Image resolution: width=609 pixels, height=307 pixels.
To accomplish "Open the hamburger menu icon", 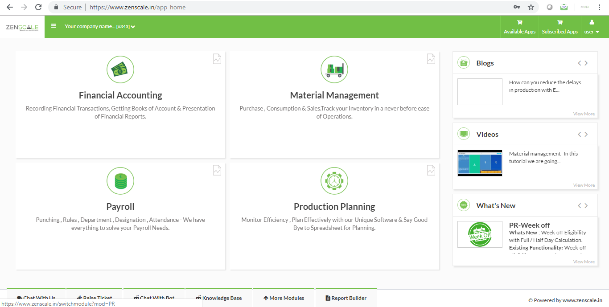I will 53,26.
